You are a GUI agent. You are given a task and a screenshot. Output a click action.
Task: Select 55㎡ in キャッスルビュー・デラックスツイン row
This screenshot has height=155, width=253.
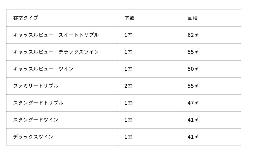point(193,52)
